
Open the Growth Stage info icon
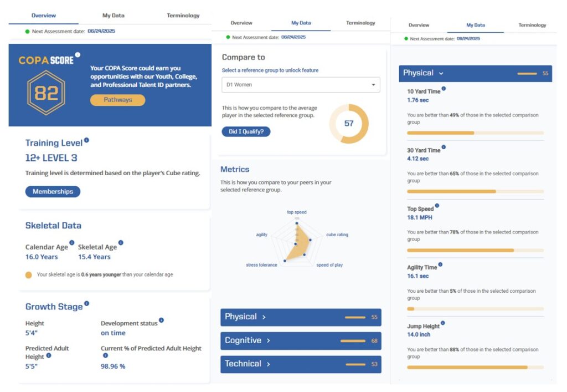(86, 303)
